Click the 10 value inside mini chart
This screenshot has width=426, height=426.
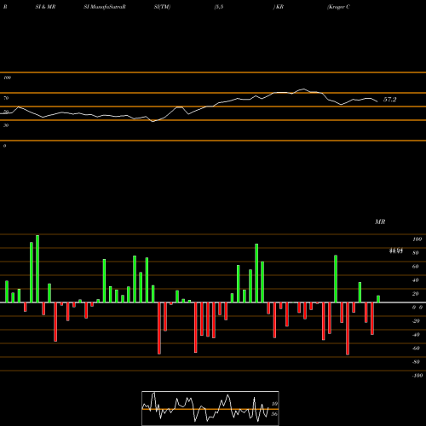pyautogui.click(x=274, y=404)
